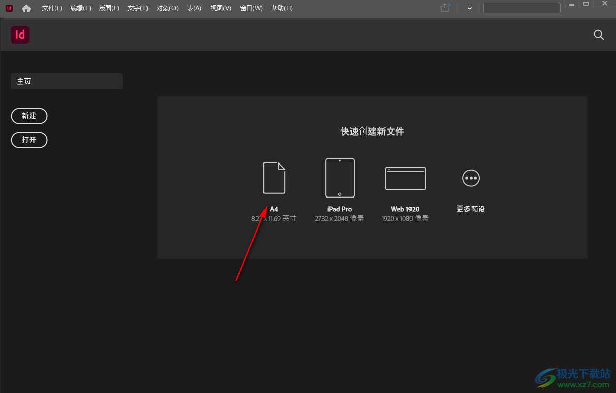Expand the workspace switcher chevron

point(470,8)
